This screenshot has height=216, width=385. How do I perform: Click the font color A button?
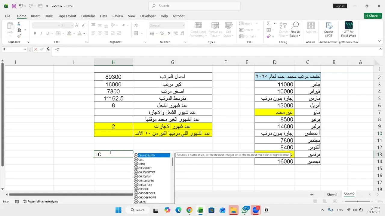pyautogui.click(x=80, y=34)
